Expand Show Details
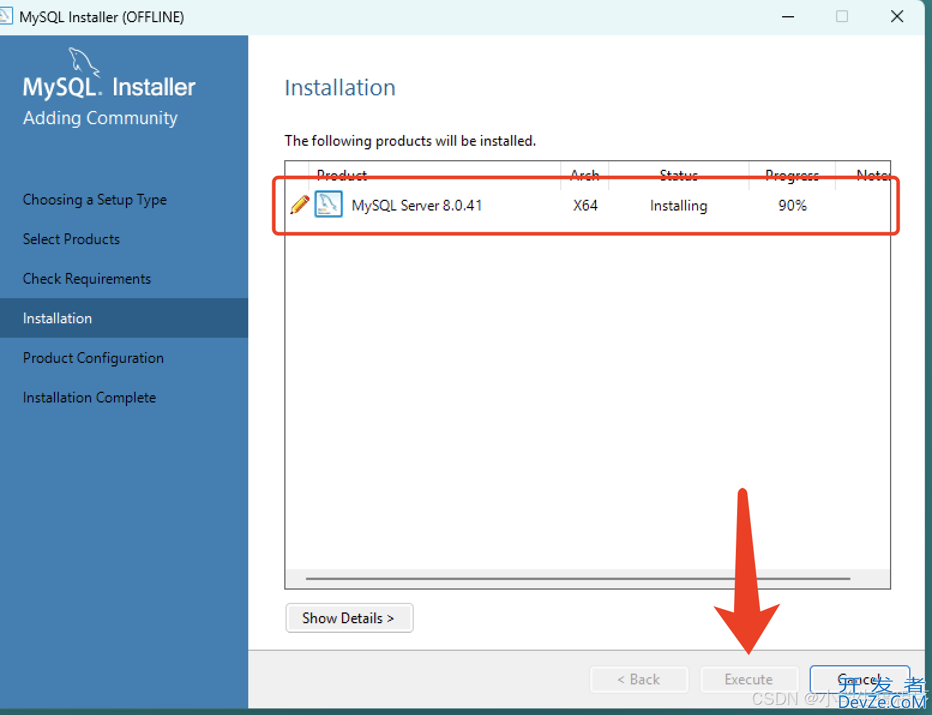This screenshot has height=715, width=932. (349, 618)
